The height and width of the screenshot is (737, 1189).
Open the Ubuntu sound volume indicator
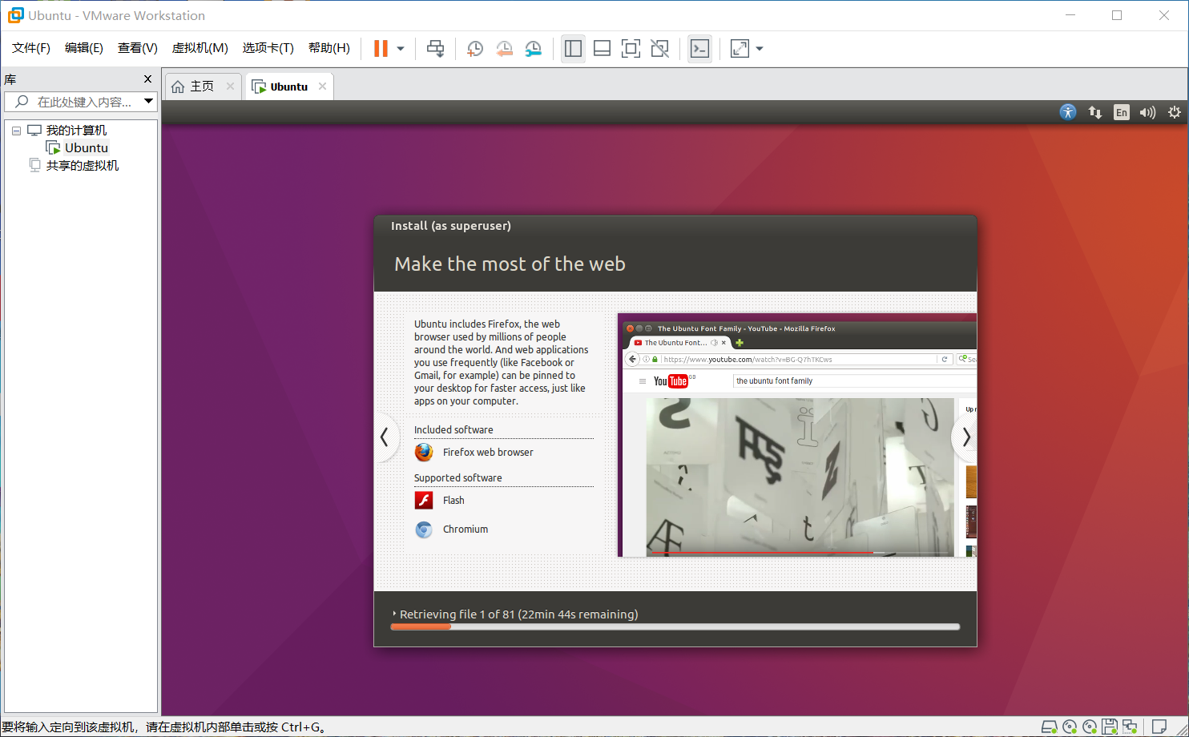pos(1148,112)
